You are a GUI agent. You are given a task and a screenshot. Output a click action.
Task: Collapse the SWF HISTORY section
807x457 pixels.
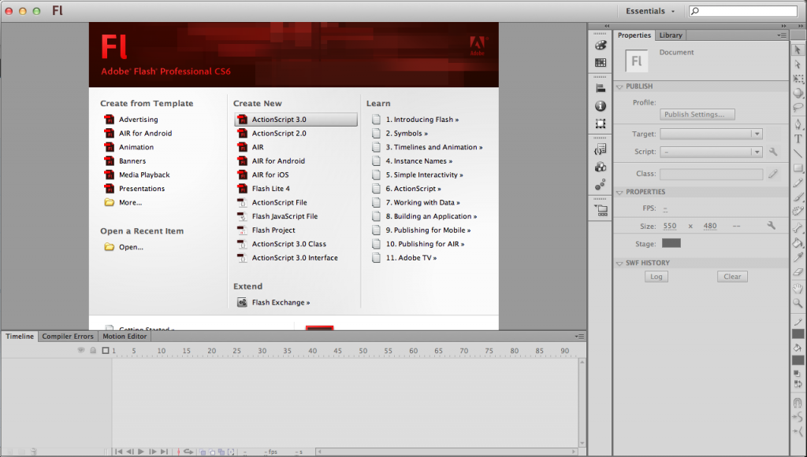click(x=619, y=263)
